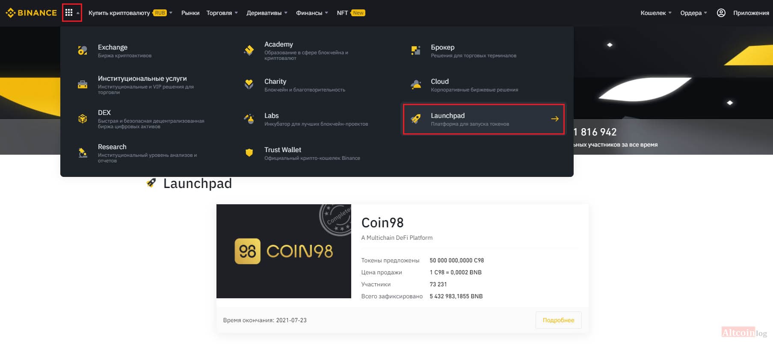The height and width of the screenshot is (344, 773).
Task: Click the Trust Wallet shield icon
Action: point(249,153)
